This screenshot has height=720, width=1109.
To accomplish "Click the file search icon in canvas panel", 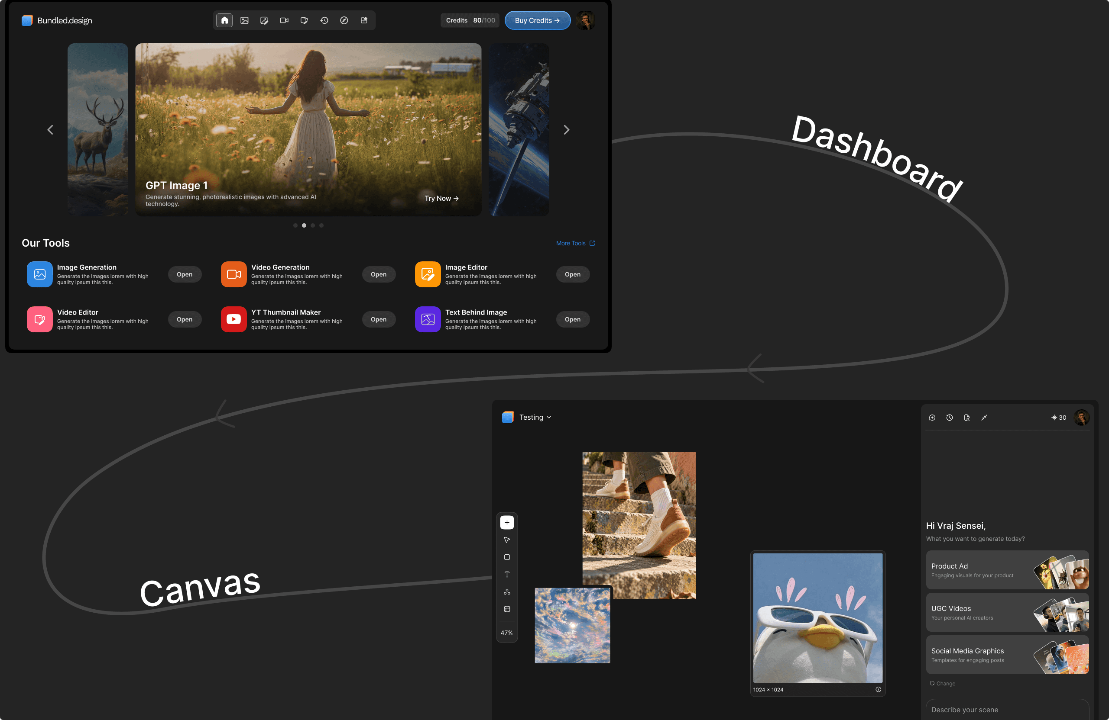I will point(967,418).
